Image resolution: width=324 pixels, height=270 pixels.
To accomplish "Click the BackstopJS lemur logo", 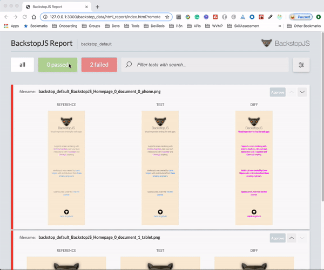I will point(286,43).
